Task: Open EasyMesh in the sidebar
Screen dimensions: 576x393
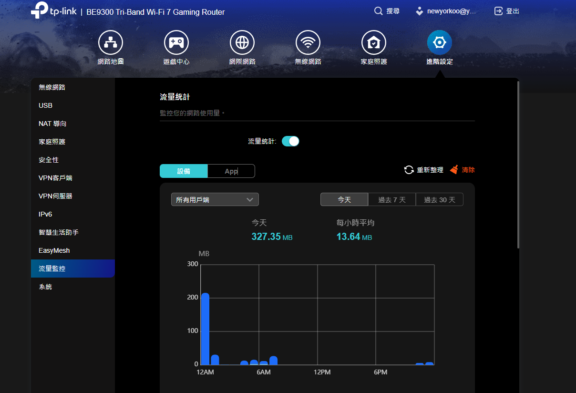Action: point(73,250)
